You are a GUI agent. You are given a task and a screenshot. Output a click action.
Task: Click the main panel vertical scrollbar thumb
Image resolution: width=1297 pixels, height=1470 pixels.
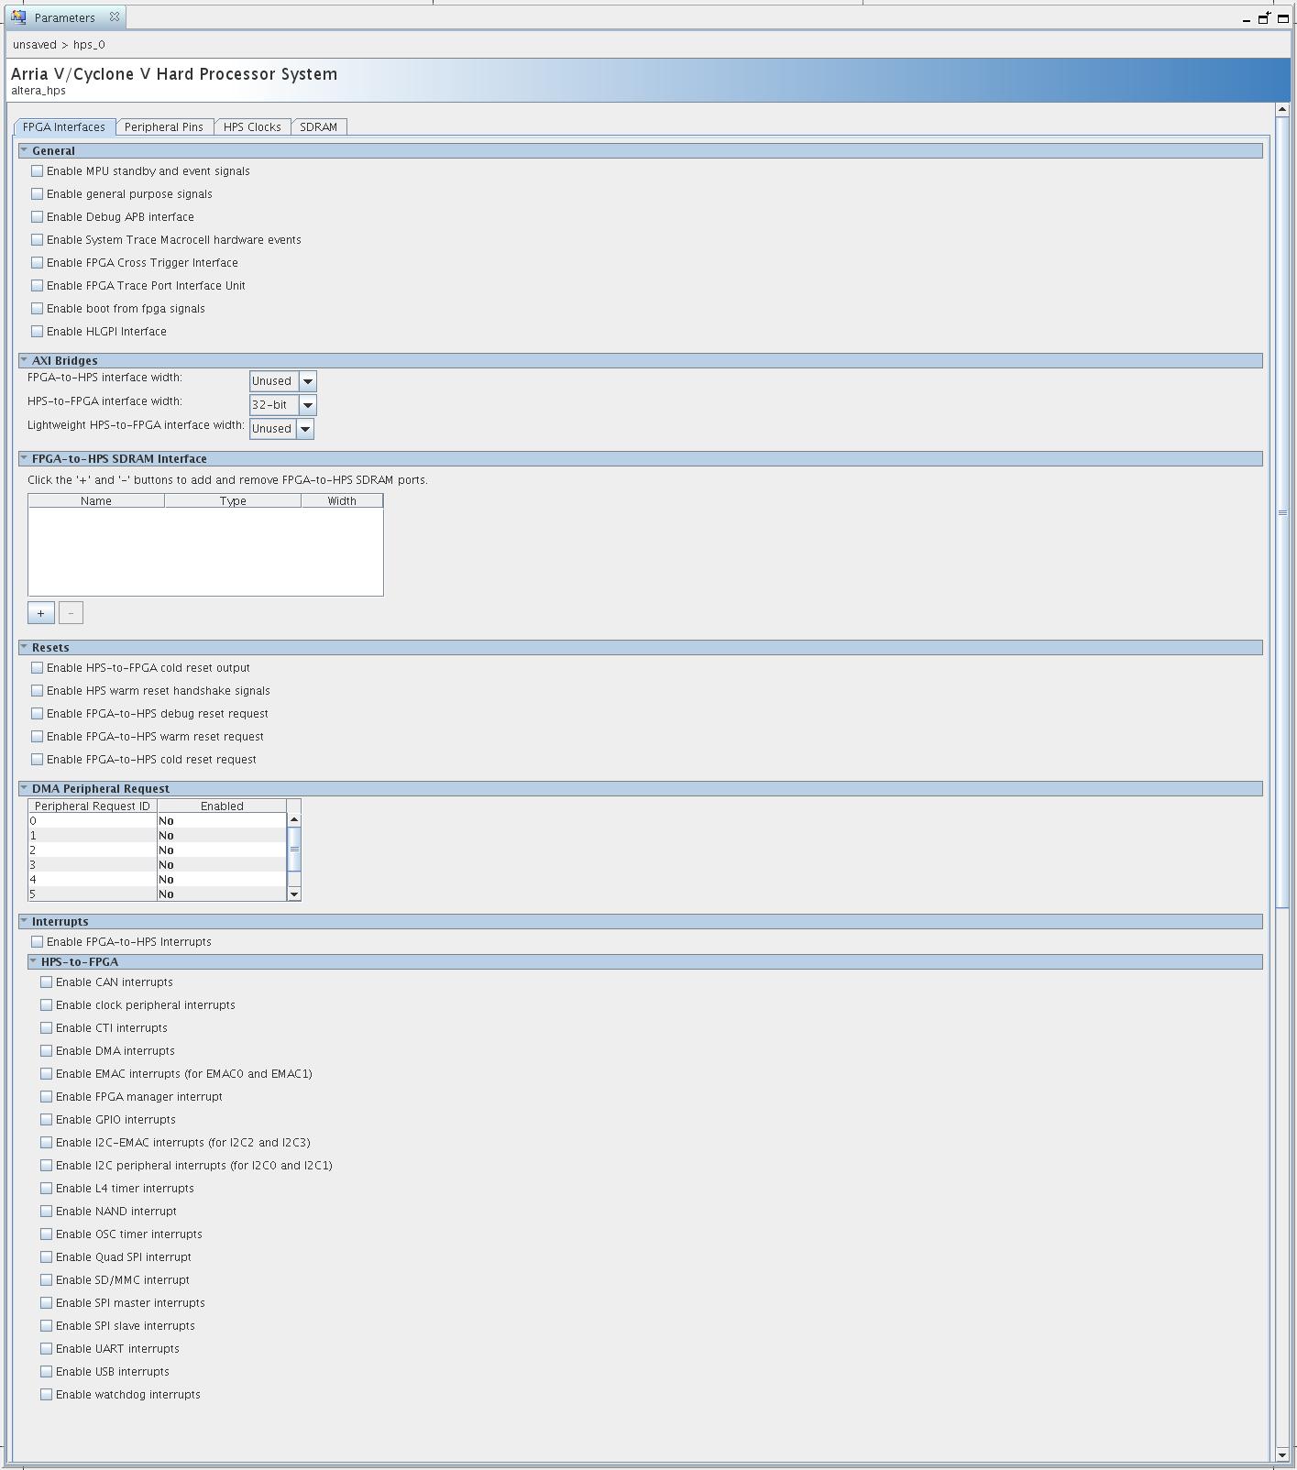[1282, 512]
